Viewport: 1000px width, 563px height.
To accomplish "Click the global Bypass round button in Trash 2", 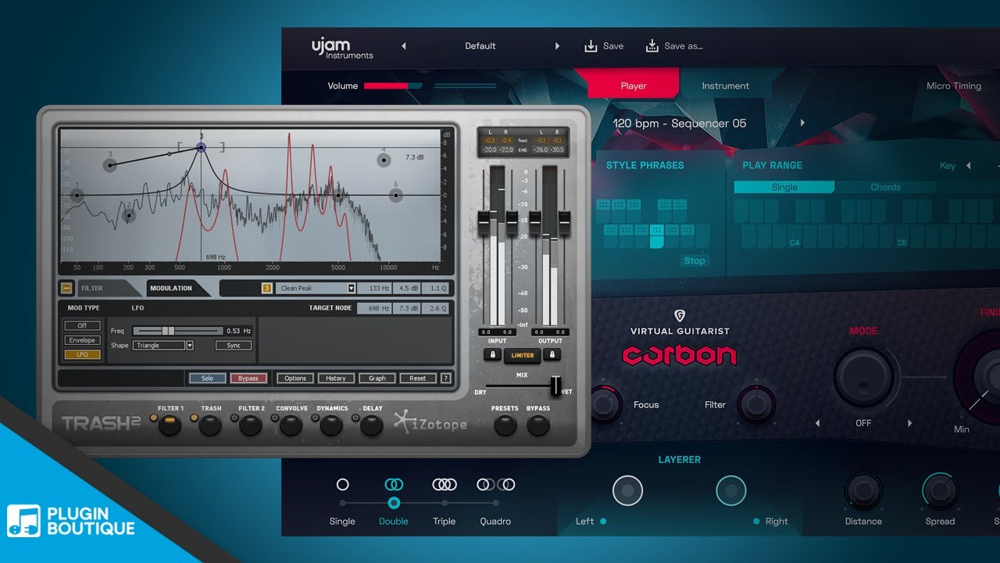I will [538, 426].
